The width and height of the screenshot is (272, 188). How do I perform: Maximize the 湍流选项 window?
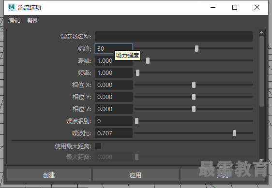pyautogui.click(x=235, y=7)
